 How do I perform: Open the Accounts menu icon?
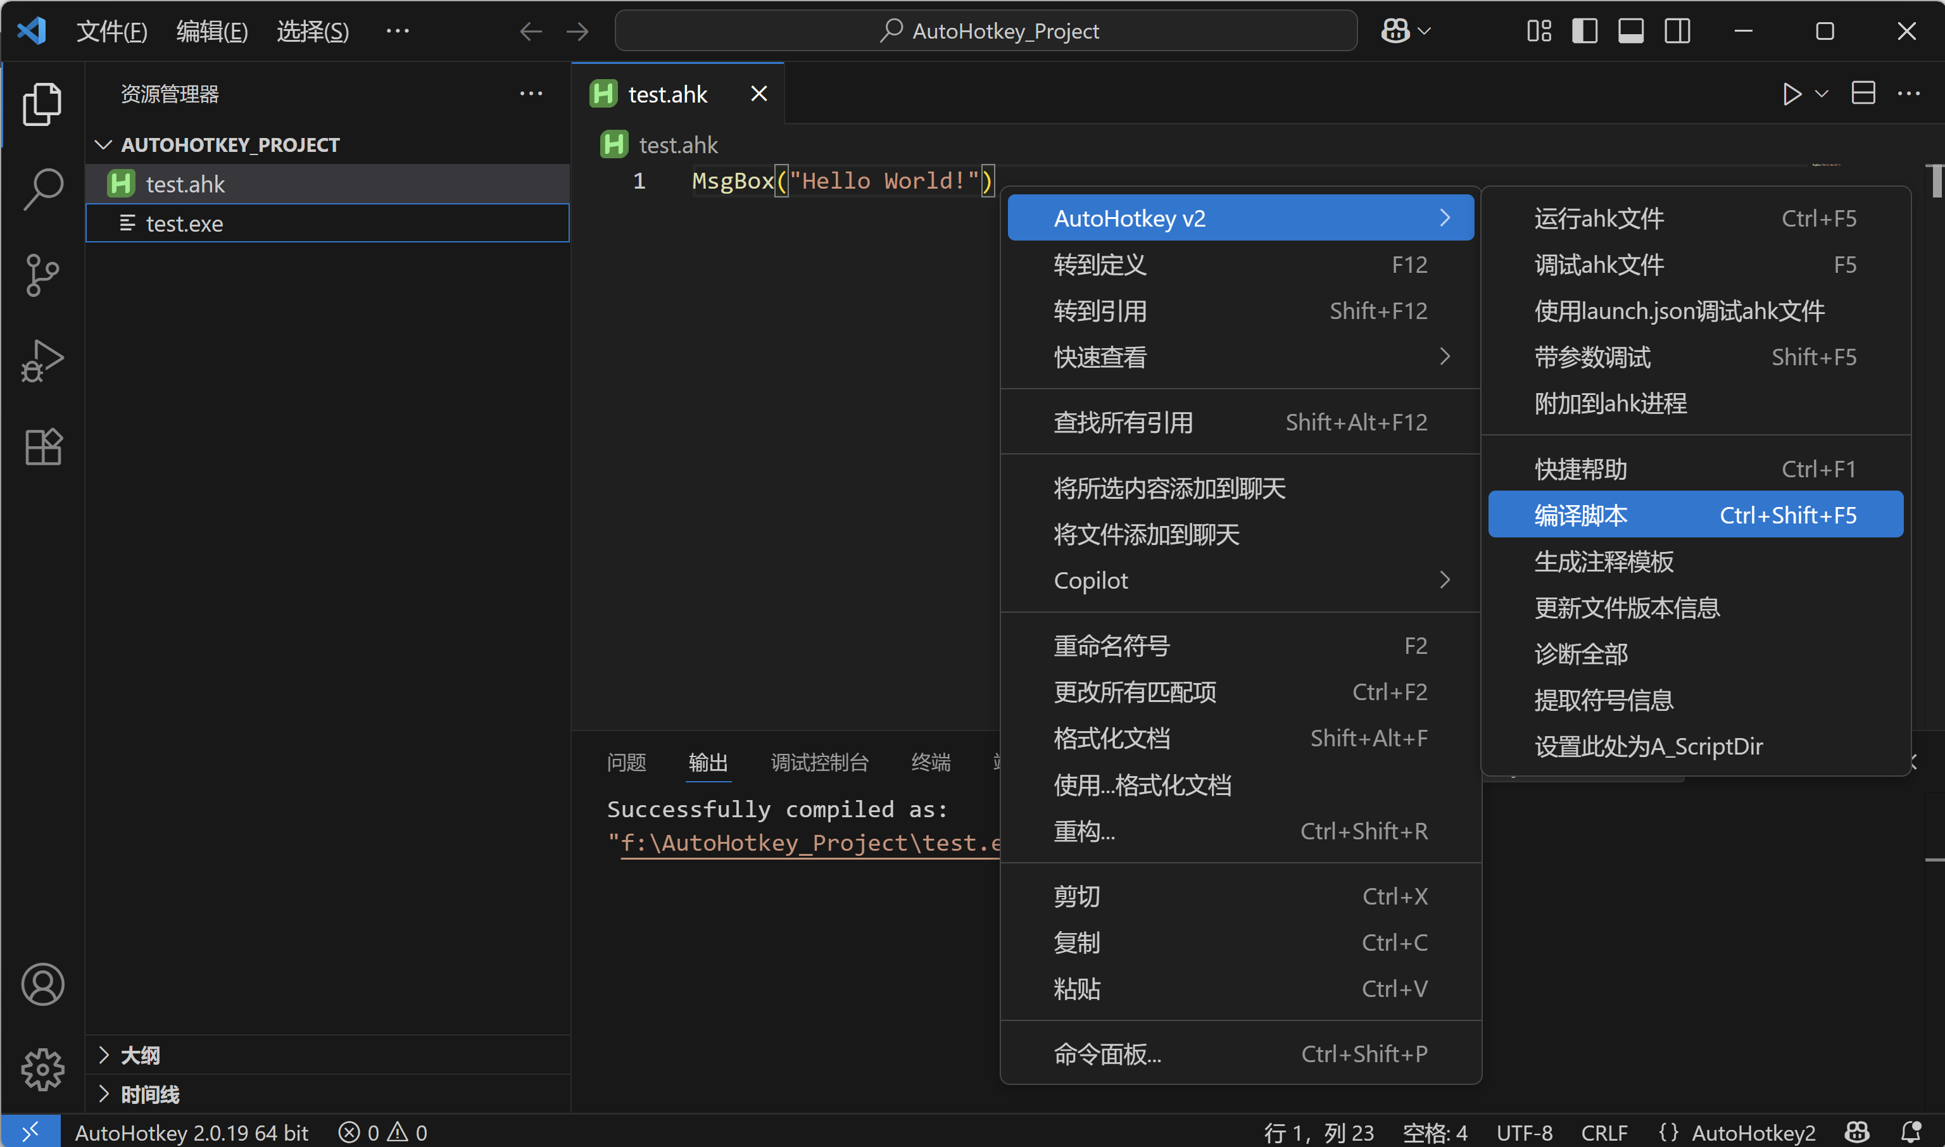pos(42,984)
